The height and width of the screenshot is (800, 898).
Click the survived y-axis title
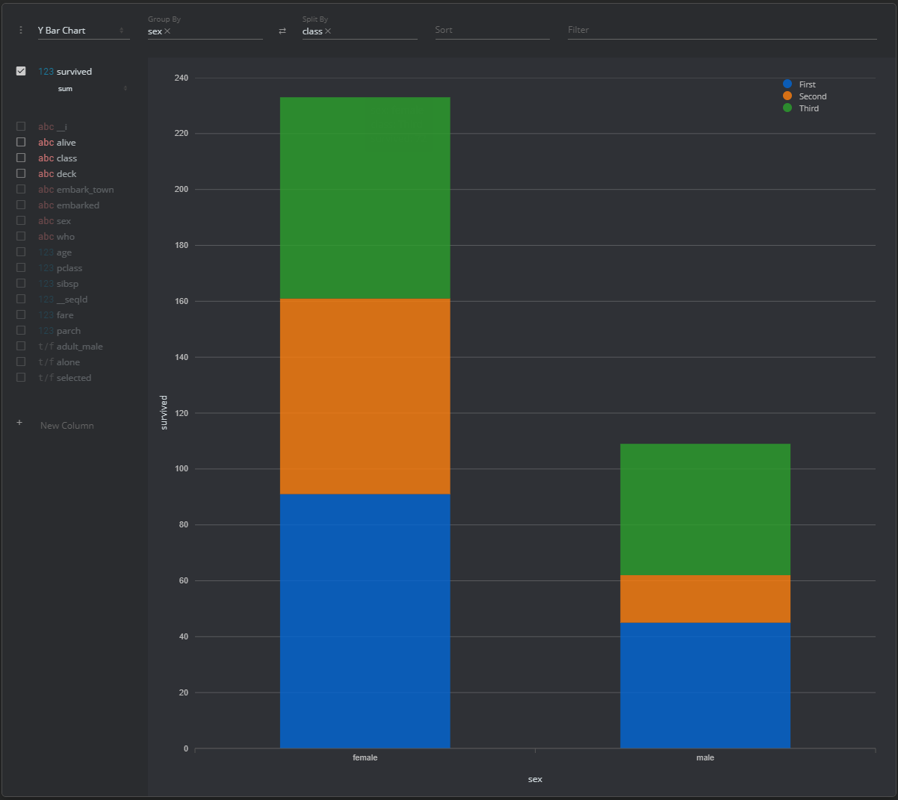(164, 412)
